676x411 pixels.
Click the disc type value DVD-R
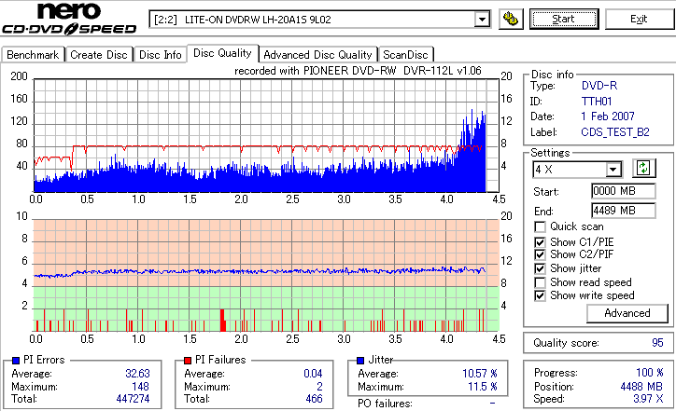[599, 86]
